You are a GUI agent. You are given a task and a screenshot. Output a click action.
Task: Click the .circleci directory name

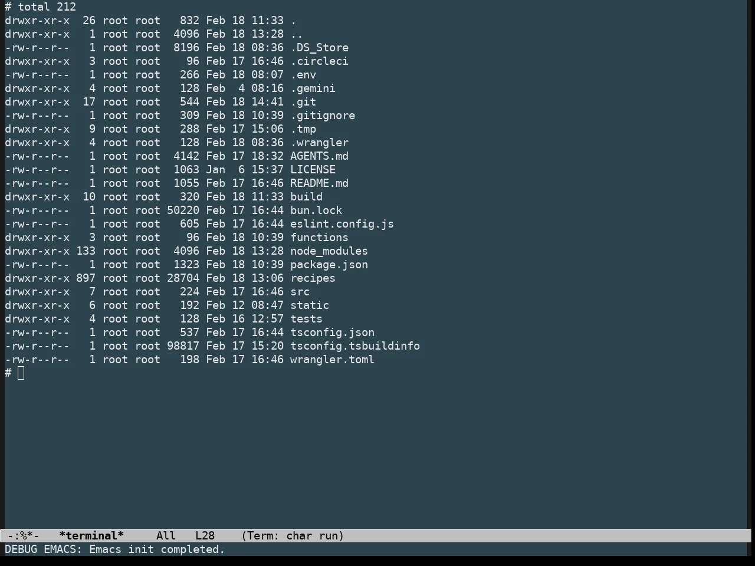(319, 61)
